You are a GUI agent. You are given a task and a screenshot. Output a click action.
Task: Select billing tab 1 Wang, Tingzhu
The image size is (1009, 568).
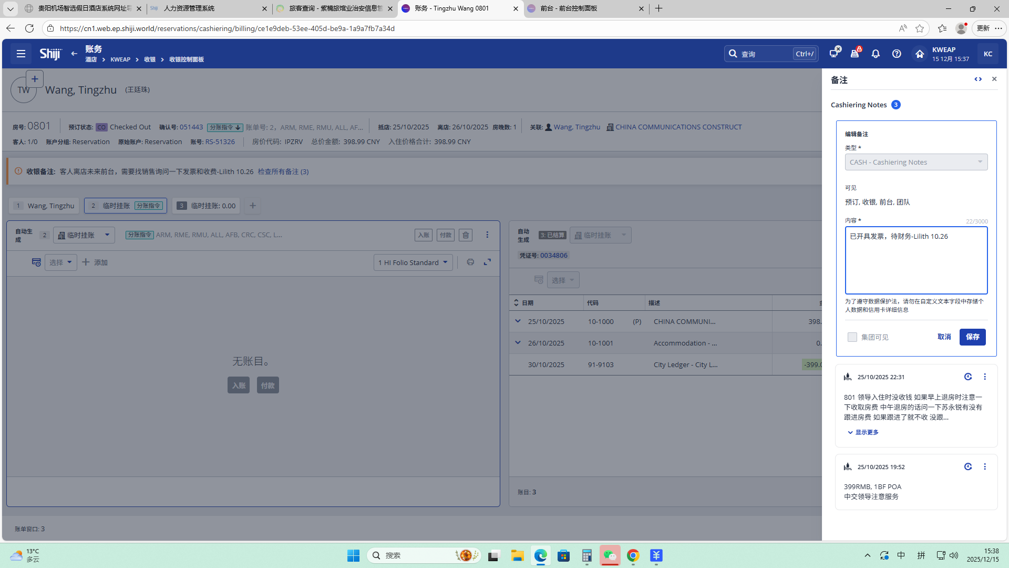[x=44, y=206]
